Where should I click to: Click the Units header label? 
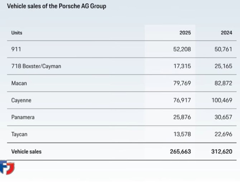click(17, 33)
